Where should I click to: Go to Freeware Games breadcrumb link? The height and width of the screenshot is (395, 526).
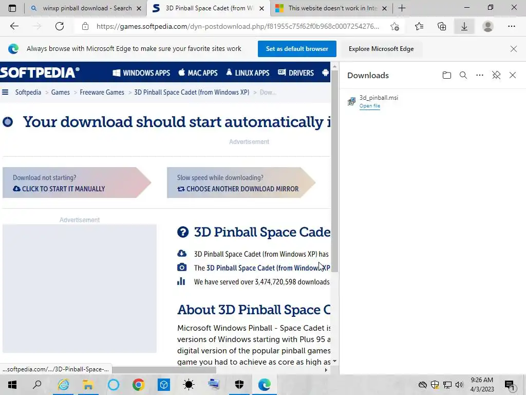(x=102, y=93)
